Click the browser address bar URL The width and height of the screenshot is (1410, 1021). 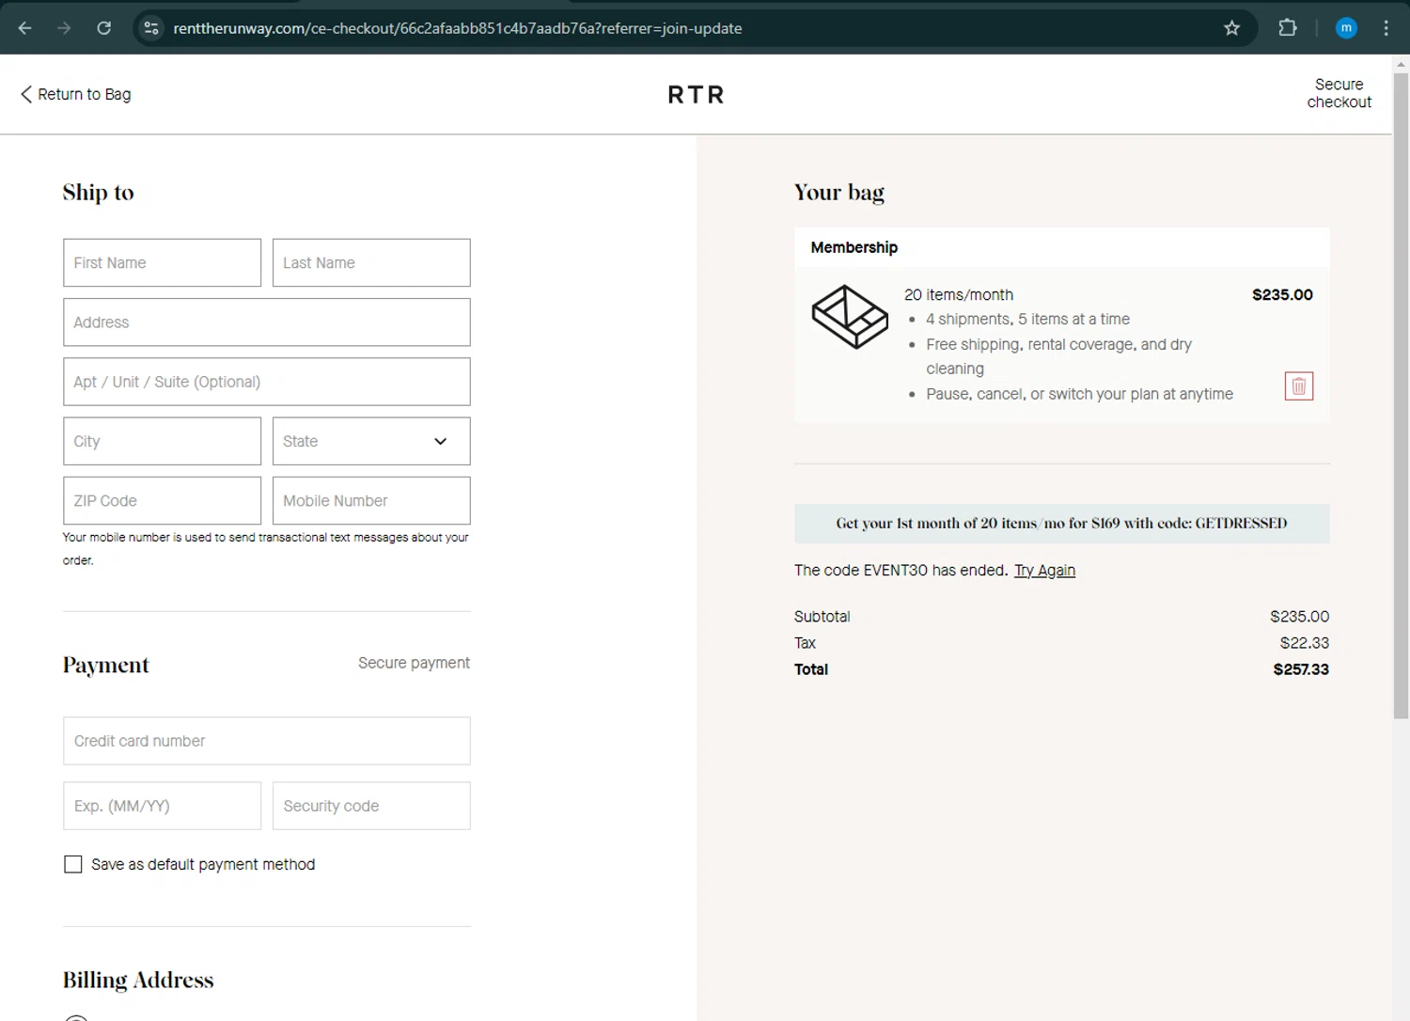(458, 28)
